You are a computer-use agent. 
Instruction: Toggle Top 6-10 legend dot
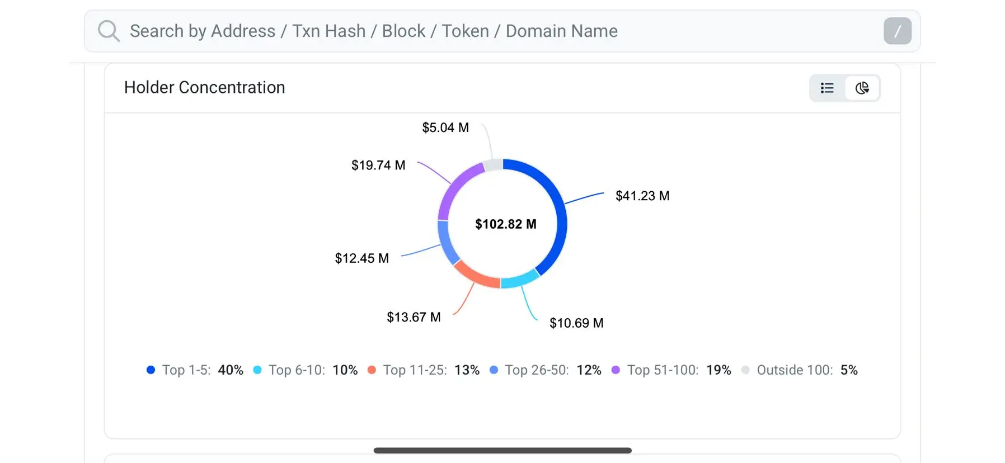[257, 370]
